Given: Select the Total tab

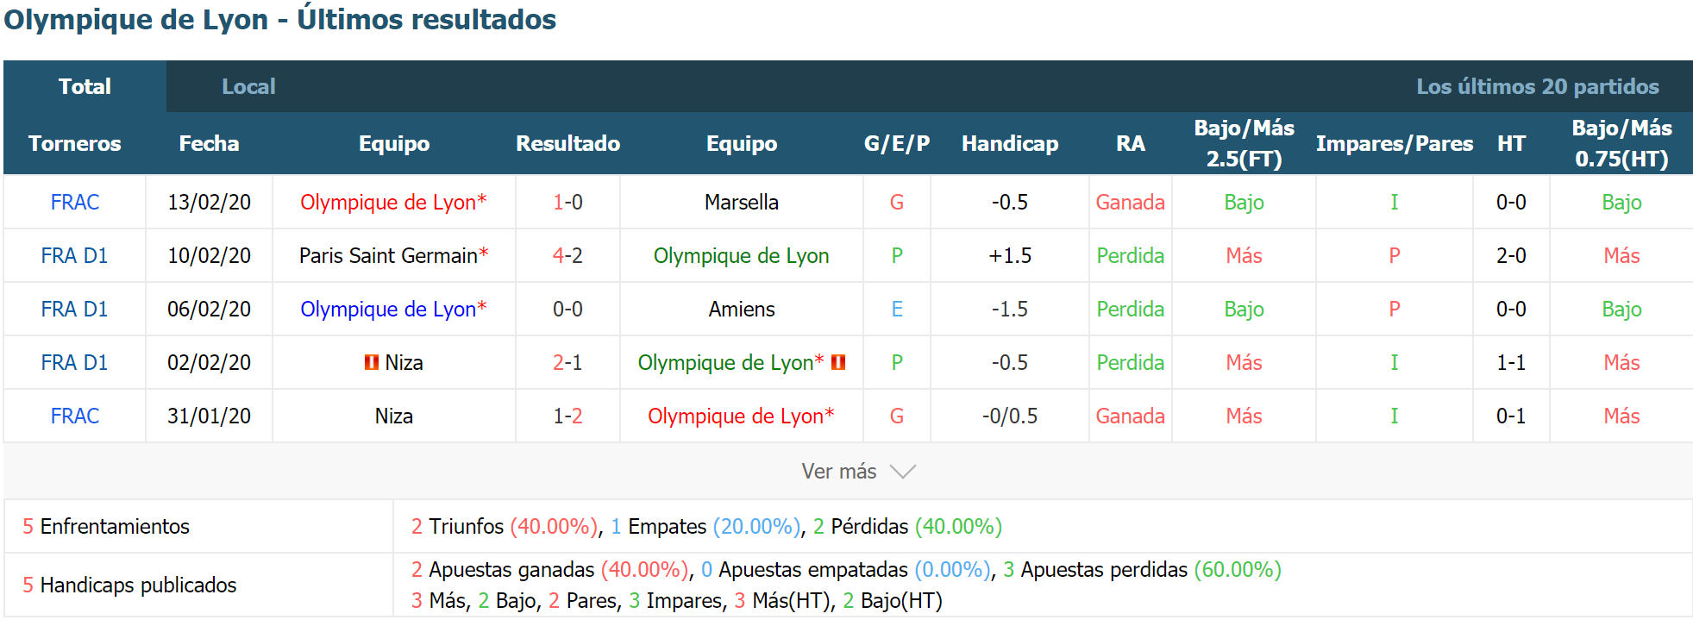Looking at the screenshot, I should 85,86.
